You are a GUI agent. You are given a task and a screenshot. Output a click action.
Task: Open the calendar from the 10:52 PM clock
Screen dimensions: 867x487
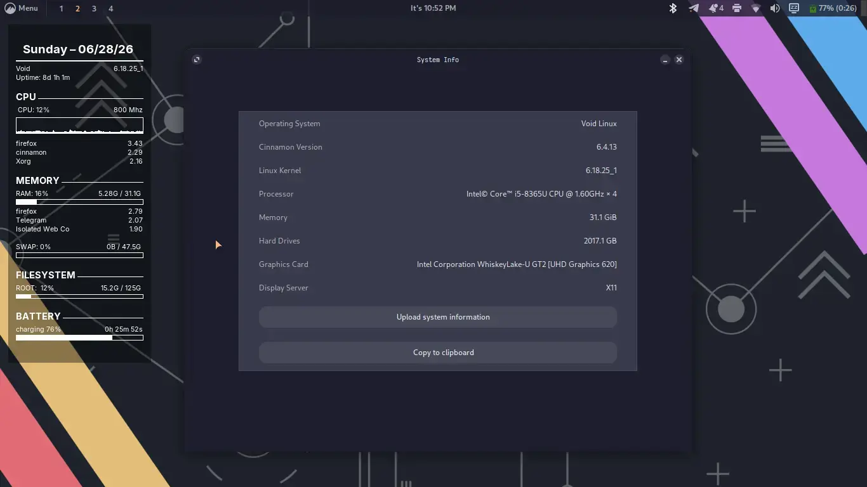coord(433,8)
